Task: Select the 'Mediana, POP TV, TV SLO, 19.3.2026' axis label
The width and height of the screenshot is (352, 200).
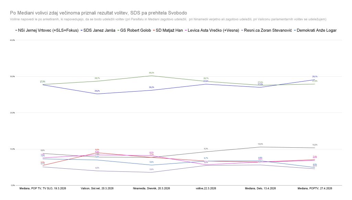Action: click(43, 189)
